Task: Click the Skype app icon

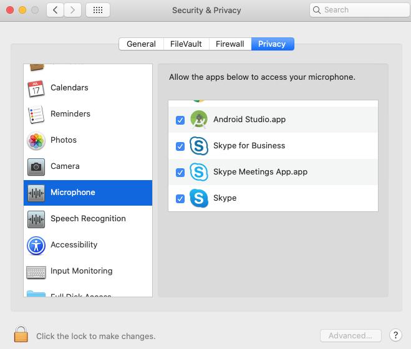Action: (199, 198)
